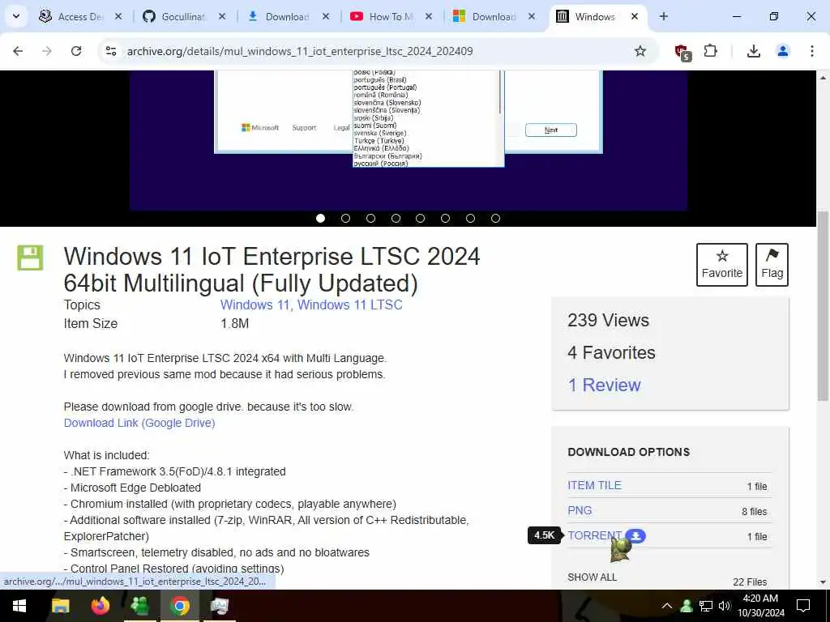Select the fifth carousel dot
The image size is (830, 622).
click(x=421, y=219)
